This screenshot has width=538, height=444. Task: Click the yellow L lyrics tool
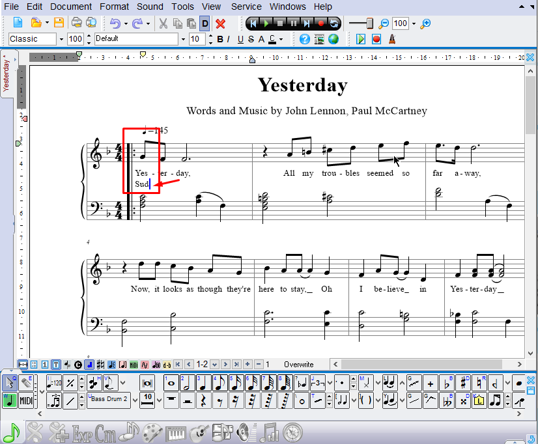(479, 400)
